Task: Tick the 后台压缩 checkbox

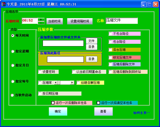Action: (x=110, y=50)
